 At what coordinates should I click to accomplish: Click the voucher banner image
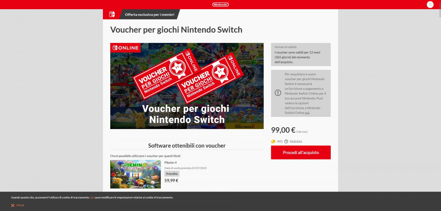187,86
